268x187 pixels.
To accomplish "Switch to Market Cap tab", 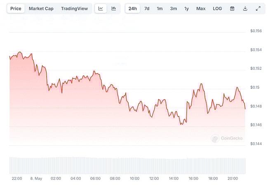I will click(41, 9).
